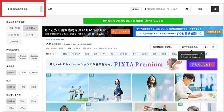Click the 詳細はこちら Chrome extension button
Image resolution: width=224 pixels, height=112 pixels.
(x=214, y=32)
